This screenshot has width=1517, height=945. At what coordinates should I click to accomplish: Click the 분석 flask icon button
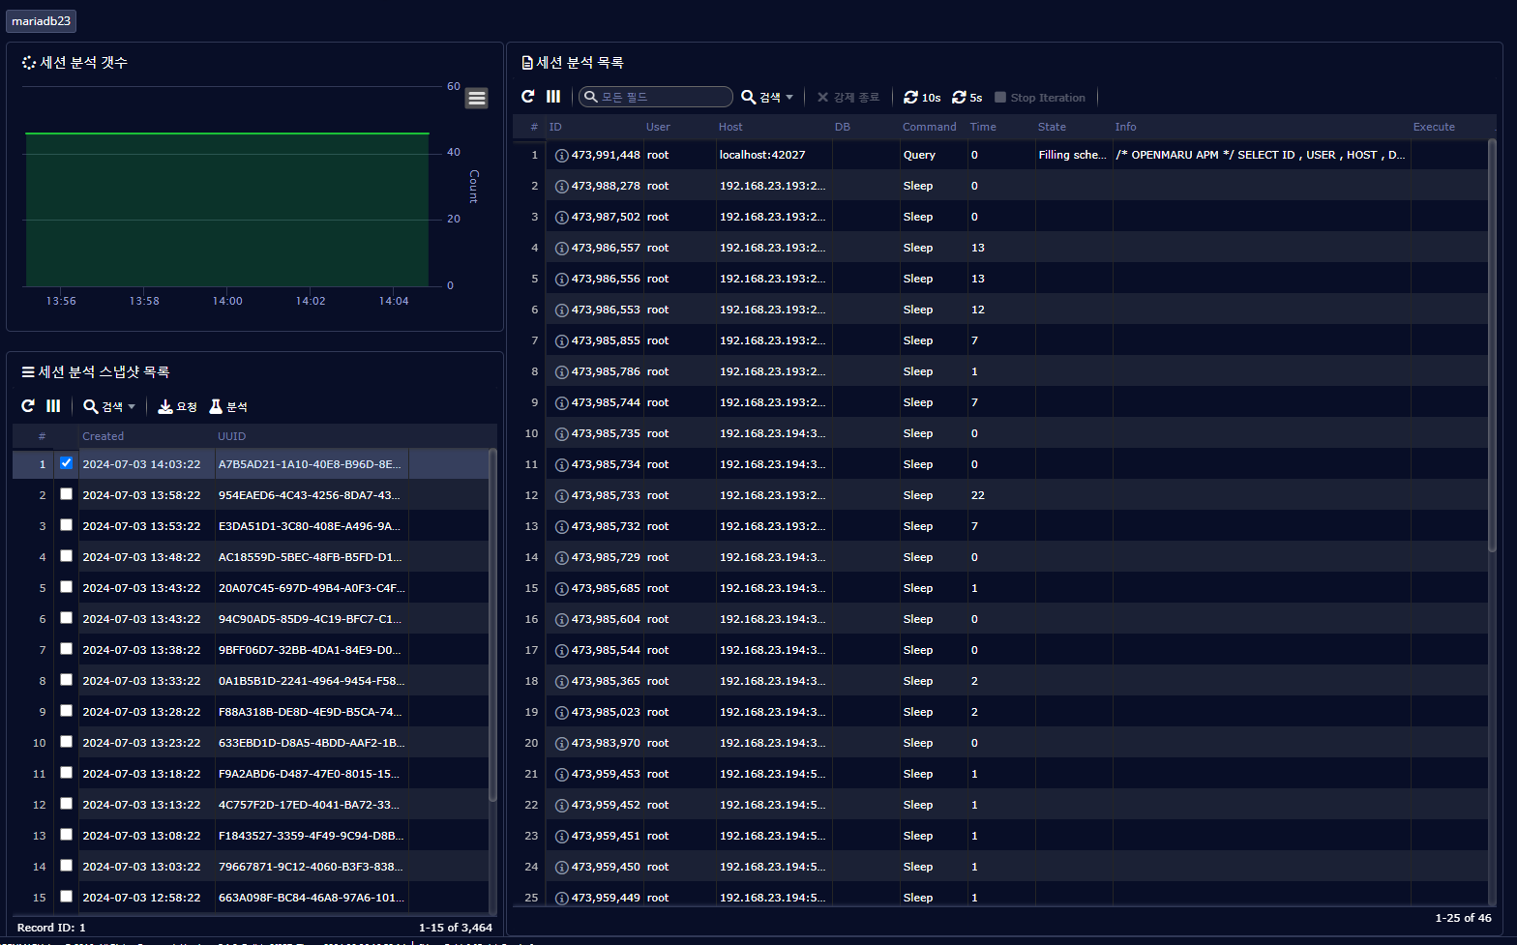click(x=228, y=406)
